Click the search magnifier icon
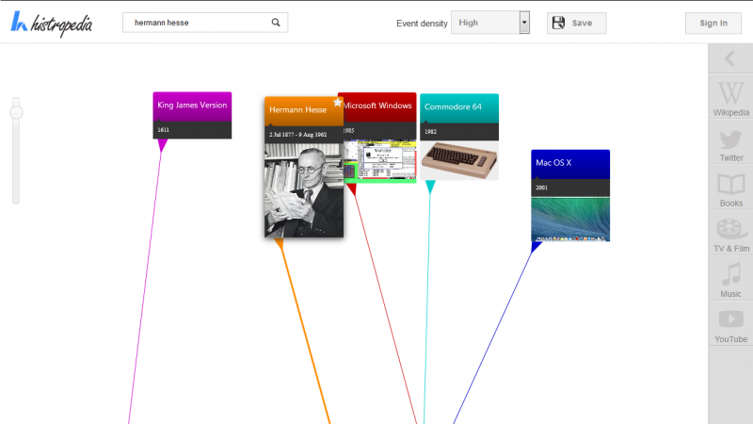Viewport: 753px width, 424px height. (x=276, y=23)
